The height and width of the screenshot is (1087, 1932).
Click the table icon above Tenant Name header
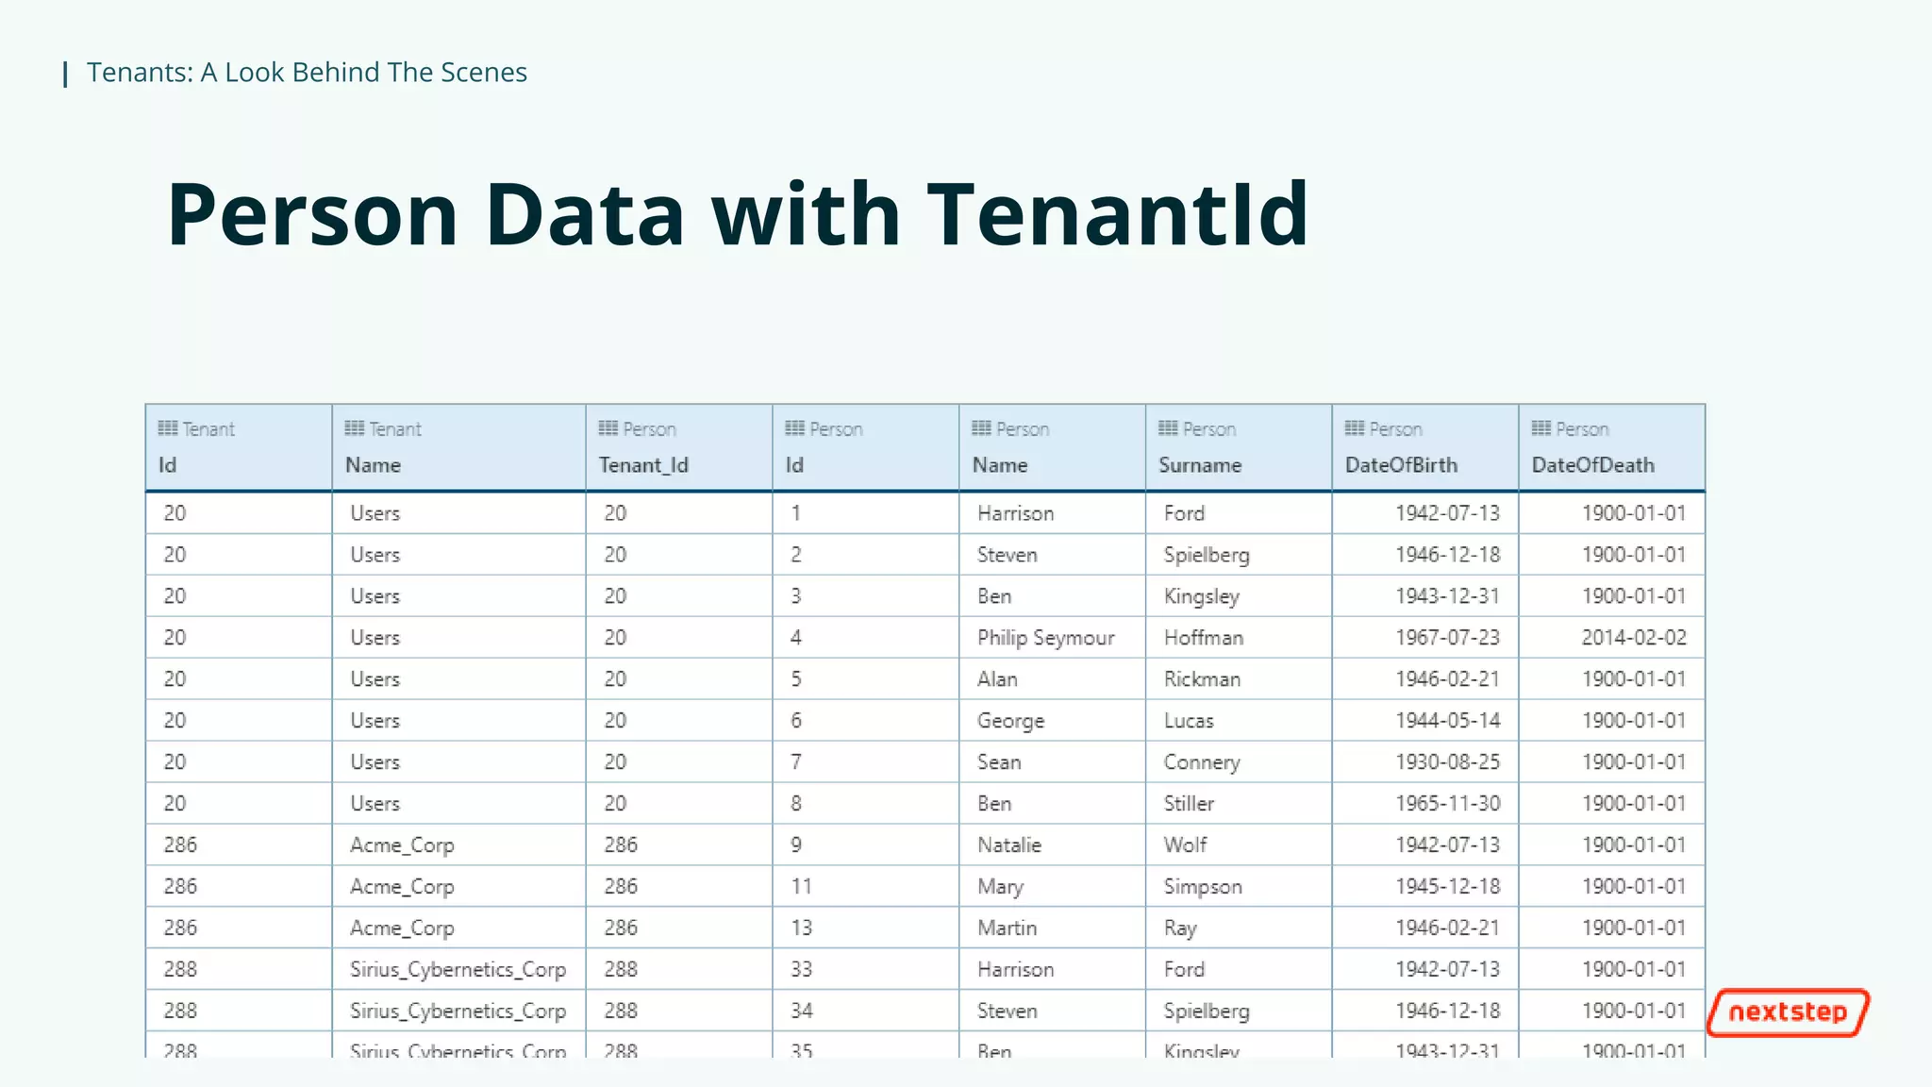(x=355, y=428)
